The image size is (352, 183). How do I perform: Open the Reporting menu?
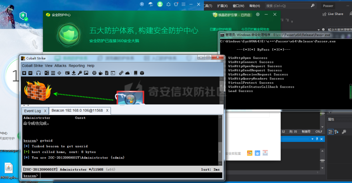[x=77, y=66]
